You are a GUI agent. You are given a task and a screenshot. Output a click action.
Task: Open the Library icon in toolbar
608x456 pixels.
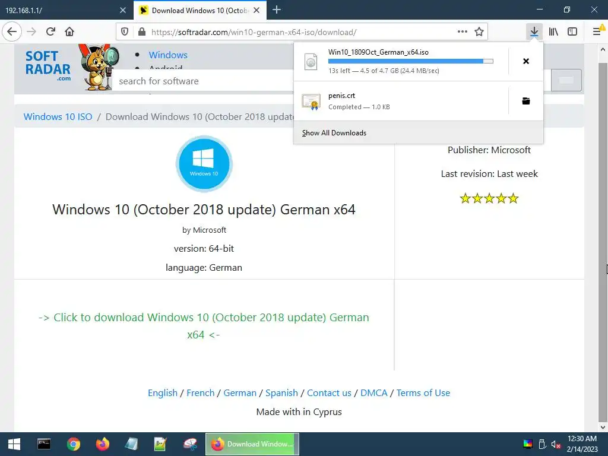click(x=553, y=31)
